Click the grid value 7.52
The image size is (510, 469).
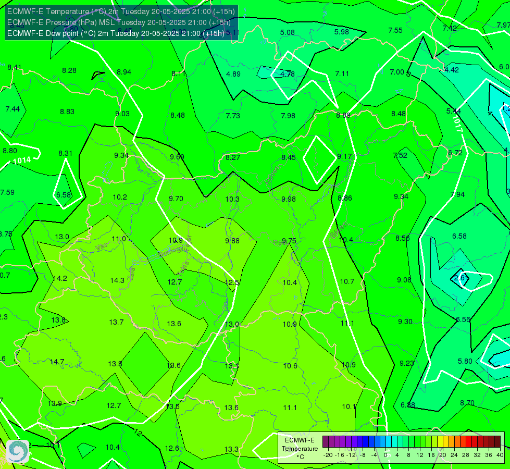point(400,155)
